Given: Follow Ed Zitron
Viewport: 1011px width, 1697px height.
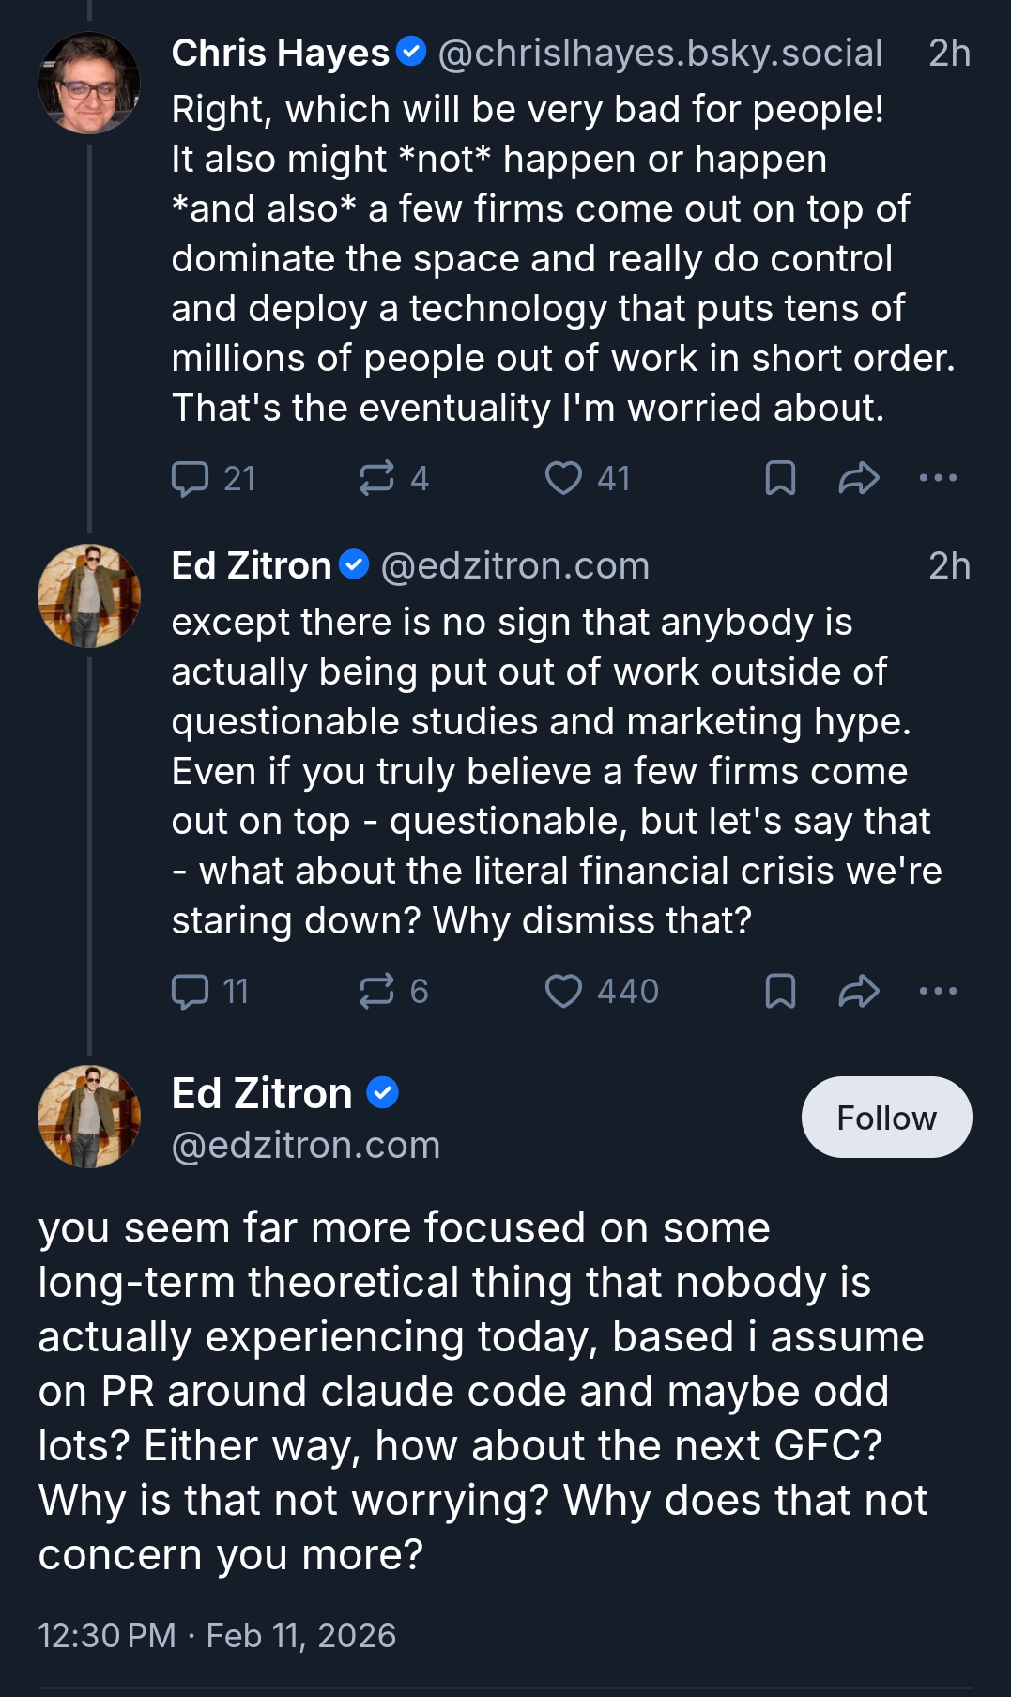Looking at the screenshot, I should pos(886,1118).
